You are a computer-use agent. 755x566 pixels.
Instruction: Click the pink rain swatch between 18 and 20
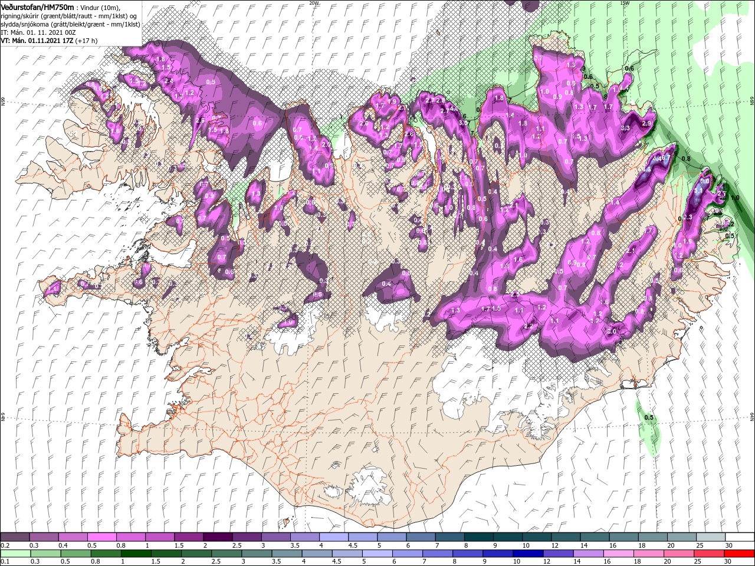[648, 554]
